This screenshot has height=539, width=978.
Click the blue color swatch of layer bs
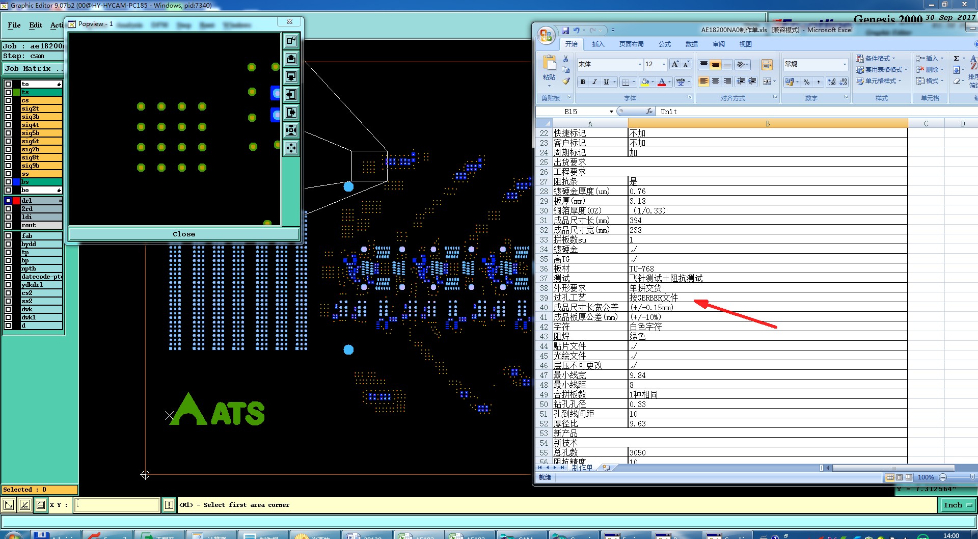(16, 182)
